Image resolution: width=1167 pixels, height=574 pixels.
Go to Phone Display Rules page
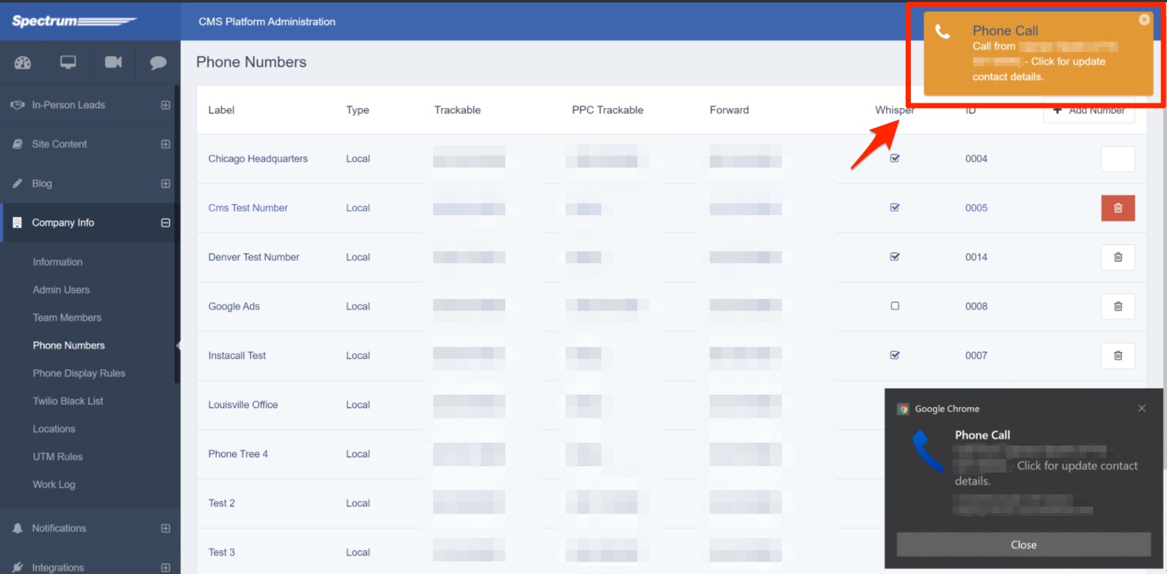click(79, 373)
